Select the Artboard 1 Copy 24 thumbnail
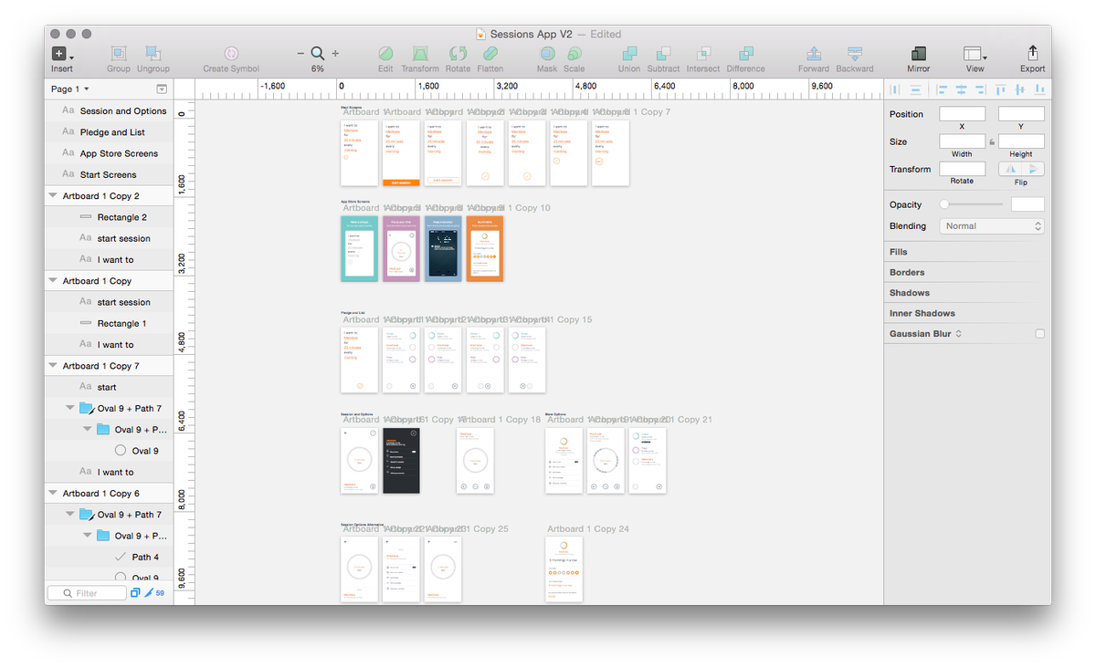The height and width of the screenshot is (668, 1096). pyautogui.click(x=564, y=569)
